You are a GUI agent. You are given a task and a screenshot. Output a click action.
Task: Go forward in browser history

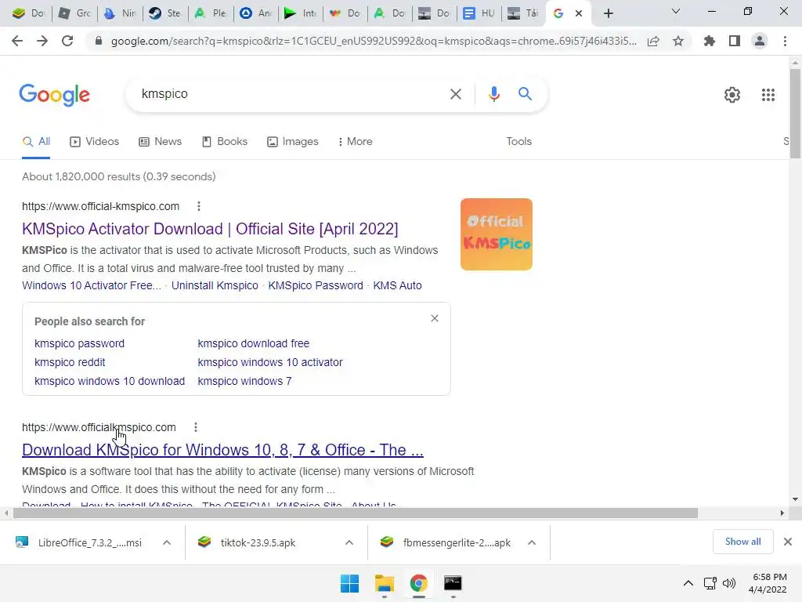click(x=42, y=41)
